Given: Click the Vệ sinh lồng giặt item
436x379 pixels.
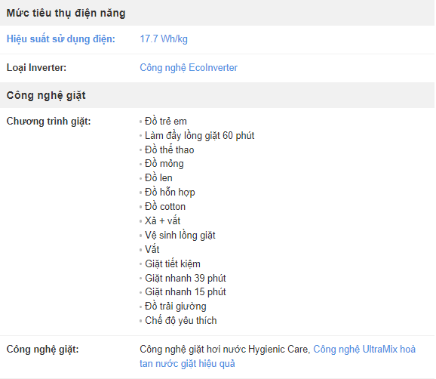Looking at the screenshot, I should point(180,235).
